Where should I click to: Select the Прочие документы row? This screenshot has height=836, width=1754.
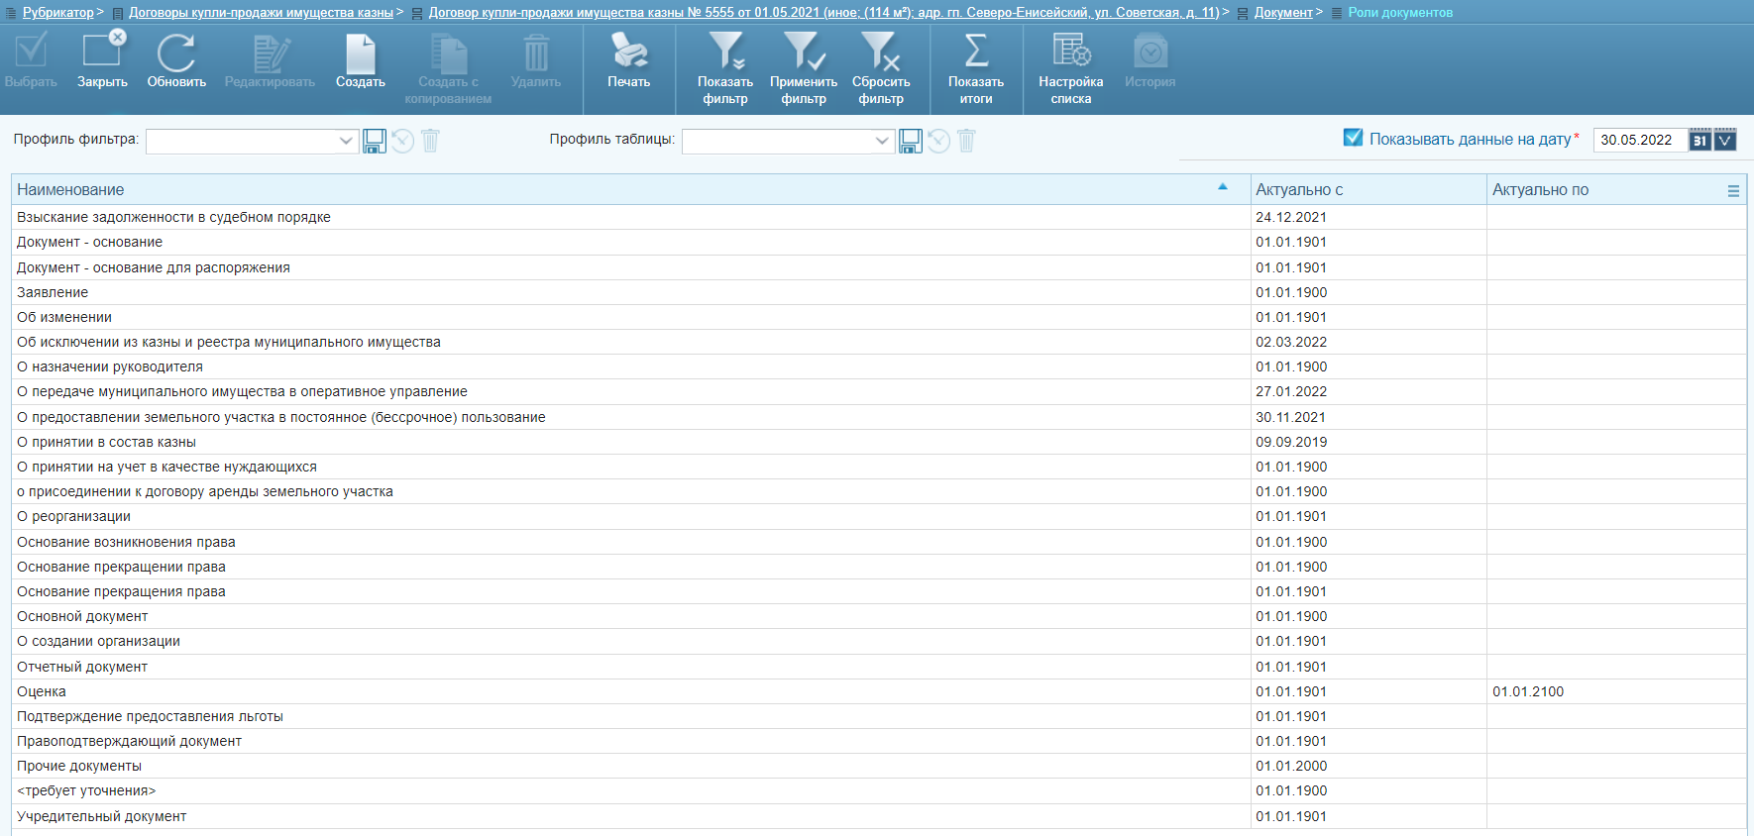pyautogui.click(x=878, y=766)
